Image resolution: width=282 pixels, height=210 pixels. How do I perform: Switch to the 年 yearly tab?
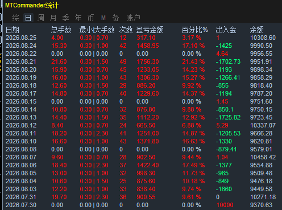(x=78, y=18)
